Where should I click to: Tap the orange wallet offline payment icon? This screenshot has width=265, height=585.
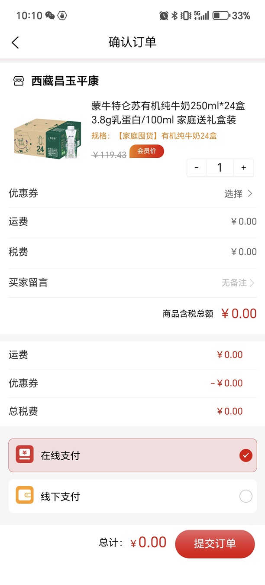point(25,495)
